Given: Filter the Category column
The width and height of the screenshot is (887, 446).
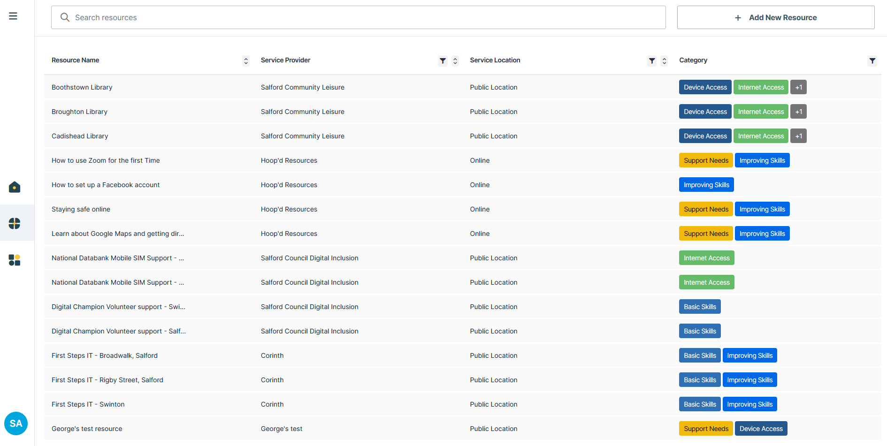Looking at the screenshot, I should 872,60.
